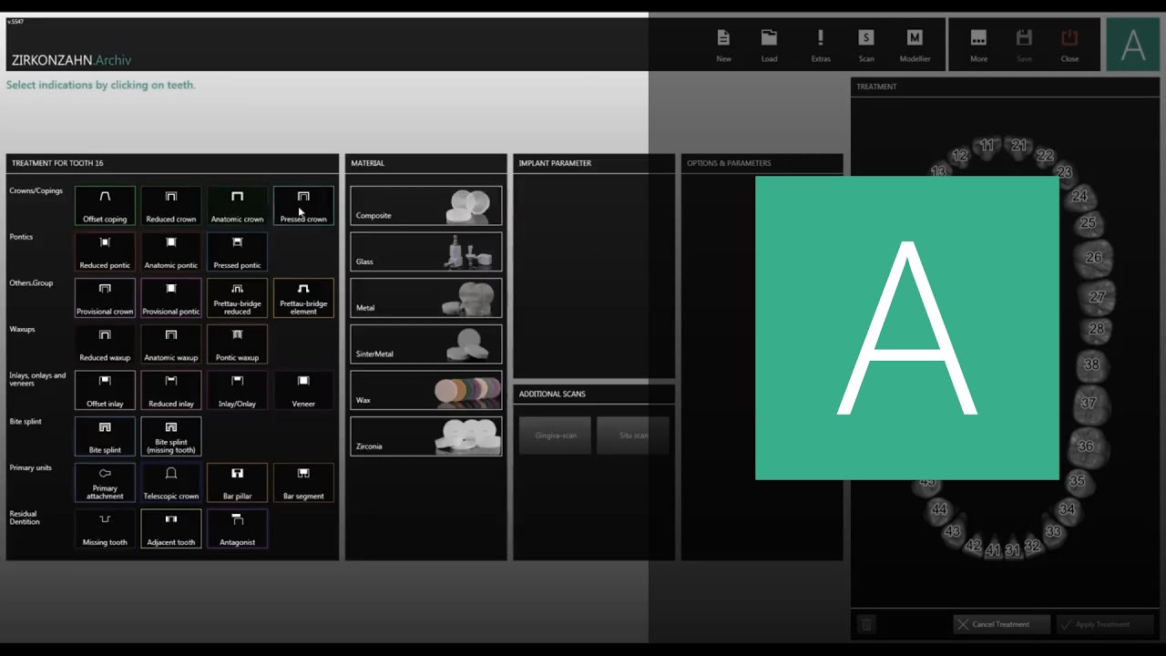Choose Composite material
1166x656 pixels.
click(426, 206)
